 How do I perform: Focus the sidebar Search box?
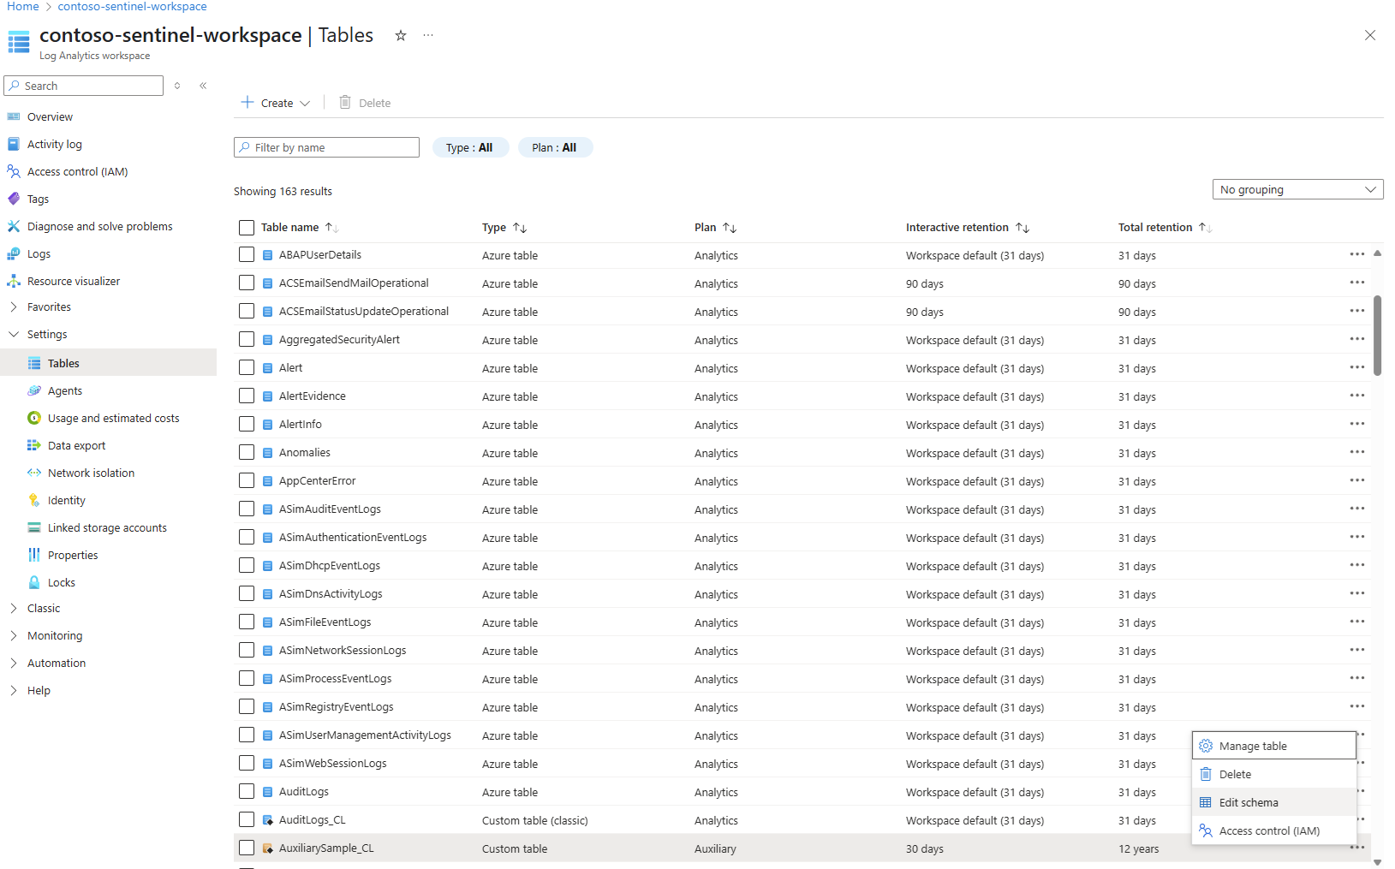pos(84,86)
